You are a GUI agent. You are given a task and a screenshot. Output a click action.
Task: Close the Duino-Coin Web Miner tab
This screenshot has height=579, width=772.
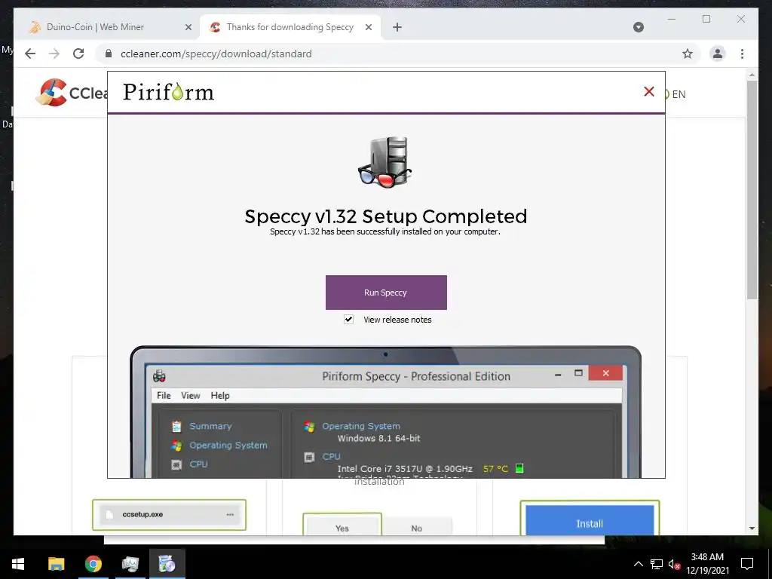point(188,28)
